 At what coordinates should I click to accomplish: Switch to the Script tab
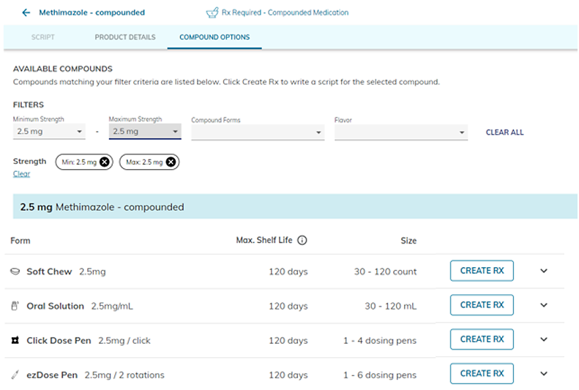42,37
